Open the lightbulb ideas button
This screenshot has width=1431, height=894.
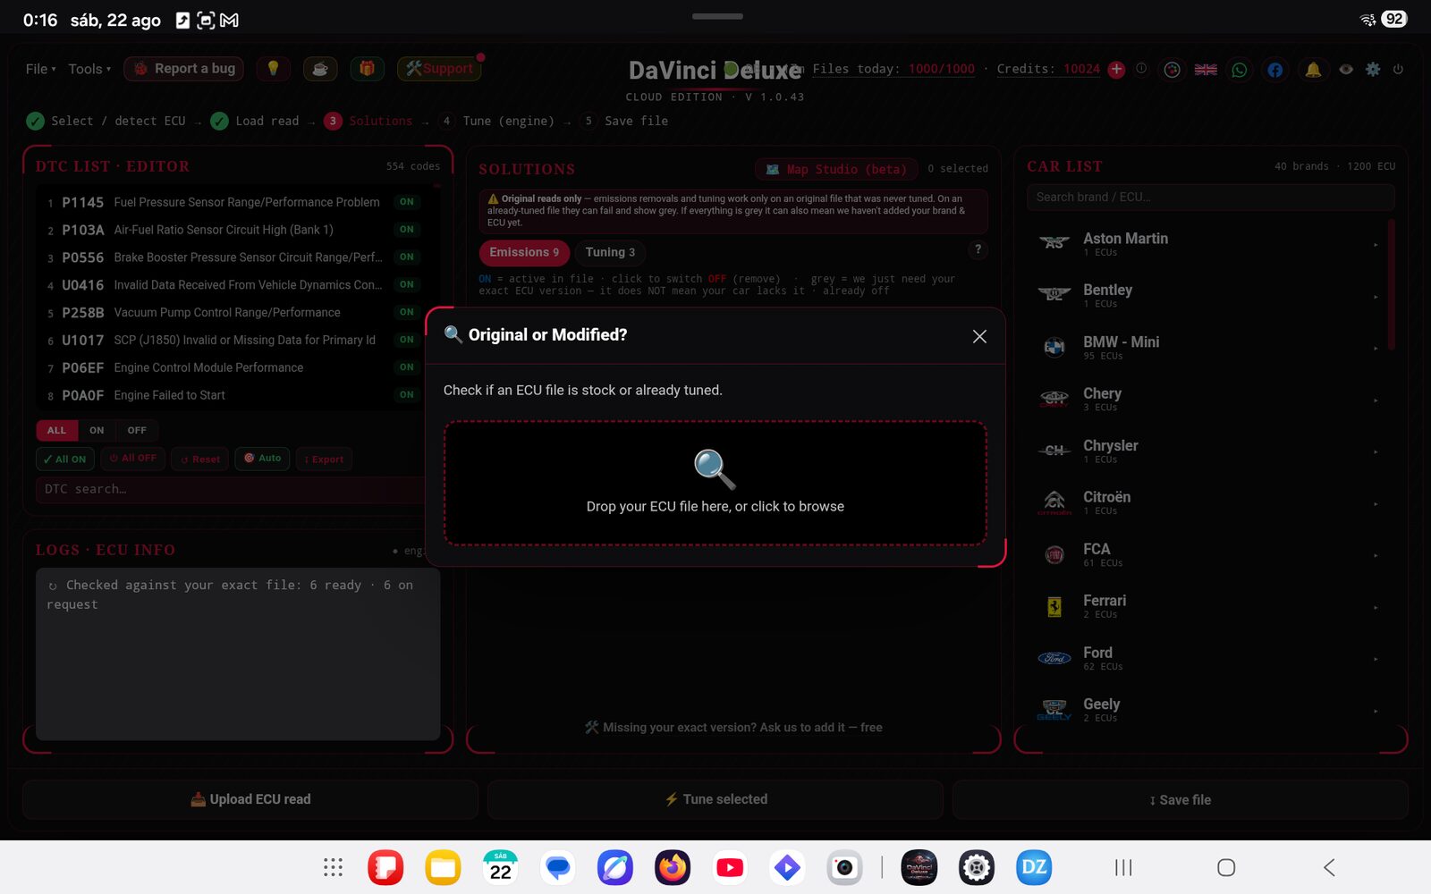coord(273,69)
